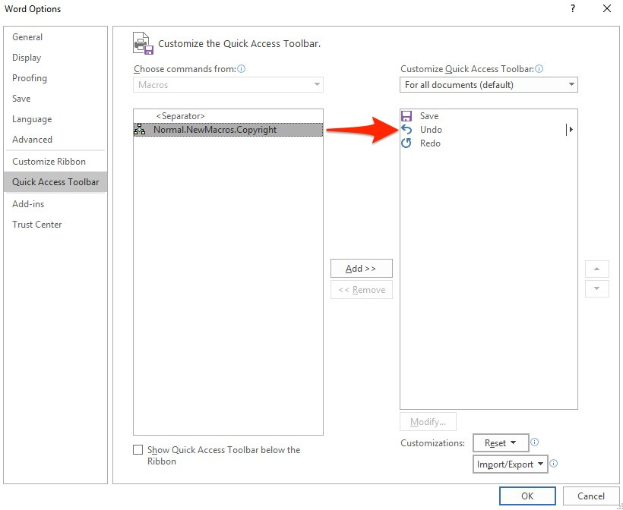Image resolution: width=623 pixels, height=510 pixels.
Task: Click the Help question mark button
Action: click(572, 9)
